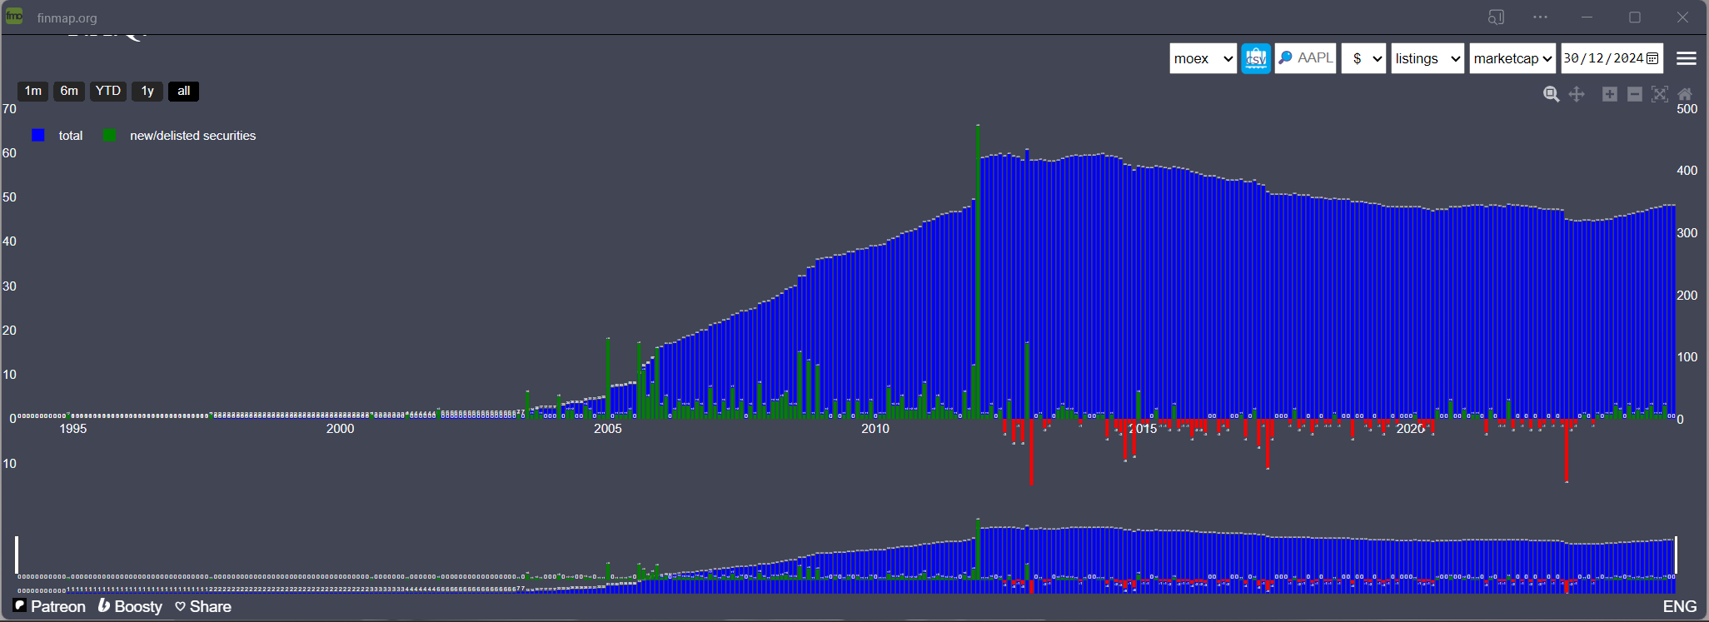Open the moex exchange dropdown
Viewport: 1709px width, 622px height.
[1203, 58]
